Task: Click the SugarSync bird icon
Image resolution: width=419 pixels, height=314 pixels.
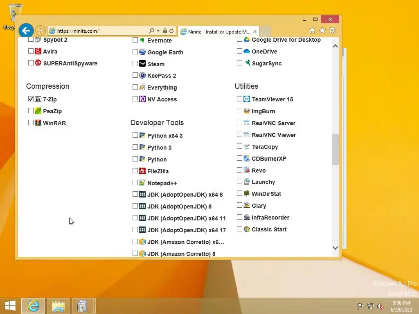Action: coord(247,63)
